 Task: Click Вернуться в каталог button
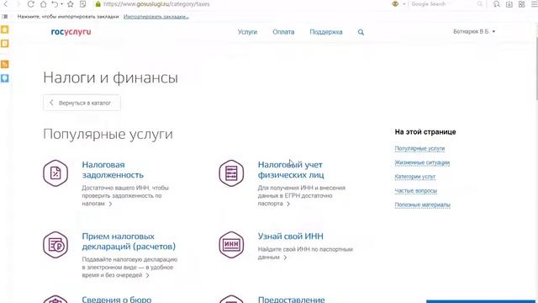point(82,103)
